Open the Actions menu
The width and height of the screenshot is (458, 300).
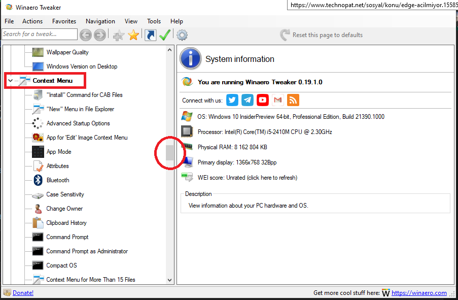pyautogui.click(x=32, y=21)
